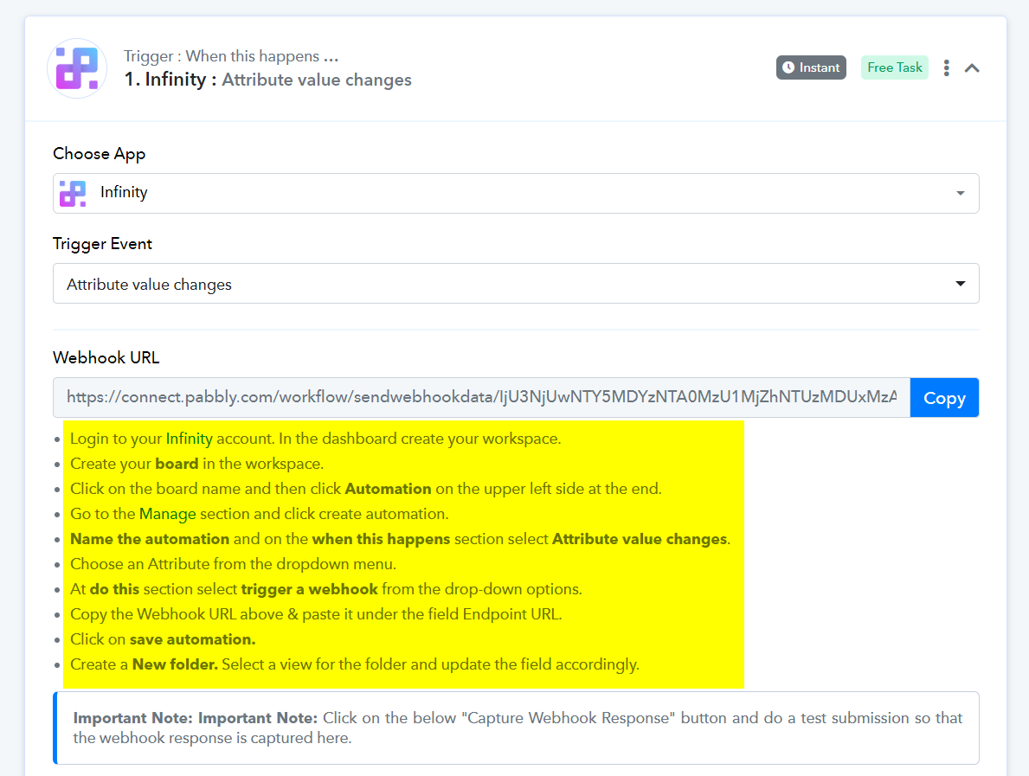Click the 'Create your board in the workspace' instruction

point(196,464)
